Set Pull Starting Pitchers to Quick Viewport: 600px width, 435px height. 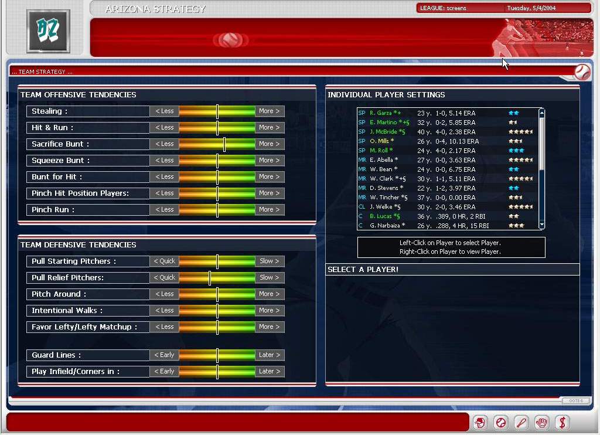tap(164, 261)
